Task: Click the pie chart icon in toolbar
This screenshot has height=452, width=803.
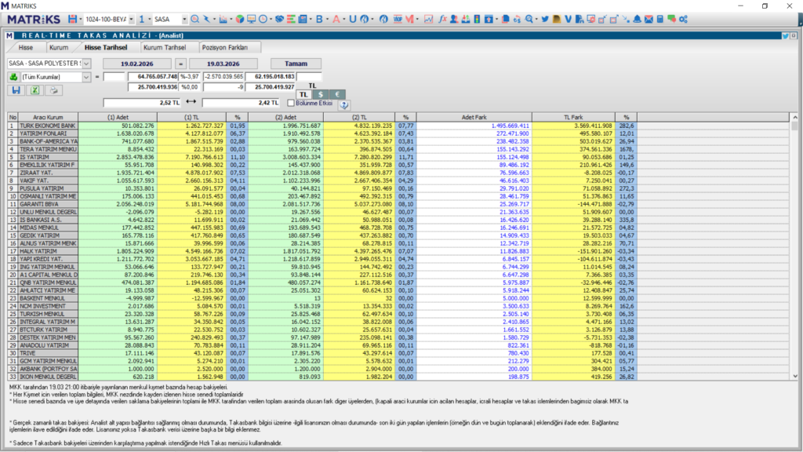Action: (x=240, y=19)
